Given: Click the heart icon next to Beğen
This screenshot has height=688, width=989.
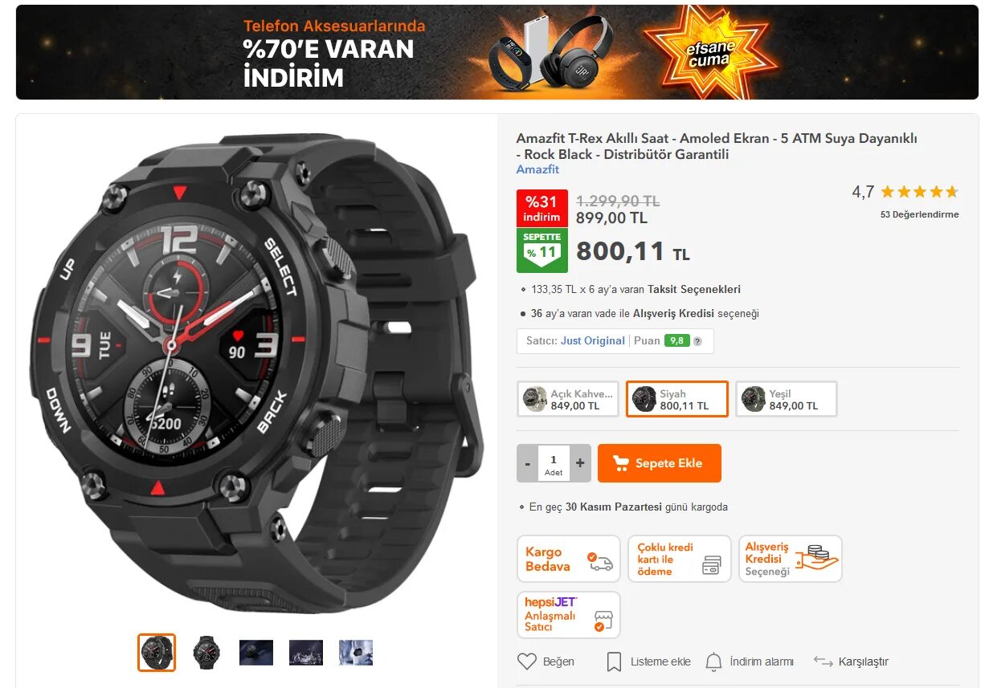Looking at the screenshot, I should point(526,662).
